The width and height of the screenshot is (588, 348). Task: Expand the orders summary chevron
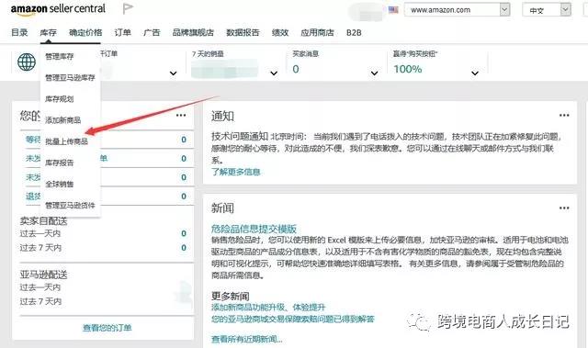coord(174,73)
